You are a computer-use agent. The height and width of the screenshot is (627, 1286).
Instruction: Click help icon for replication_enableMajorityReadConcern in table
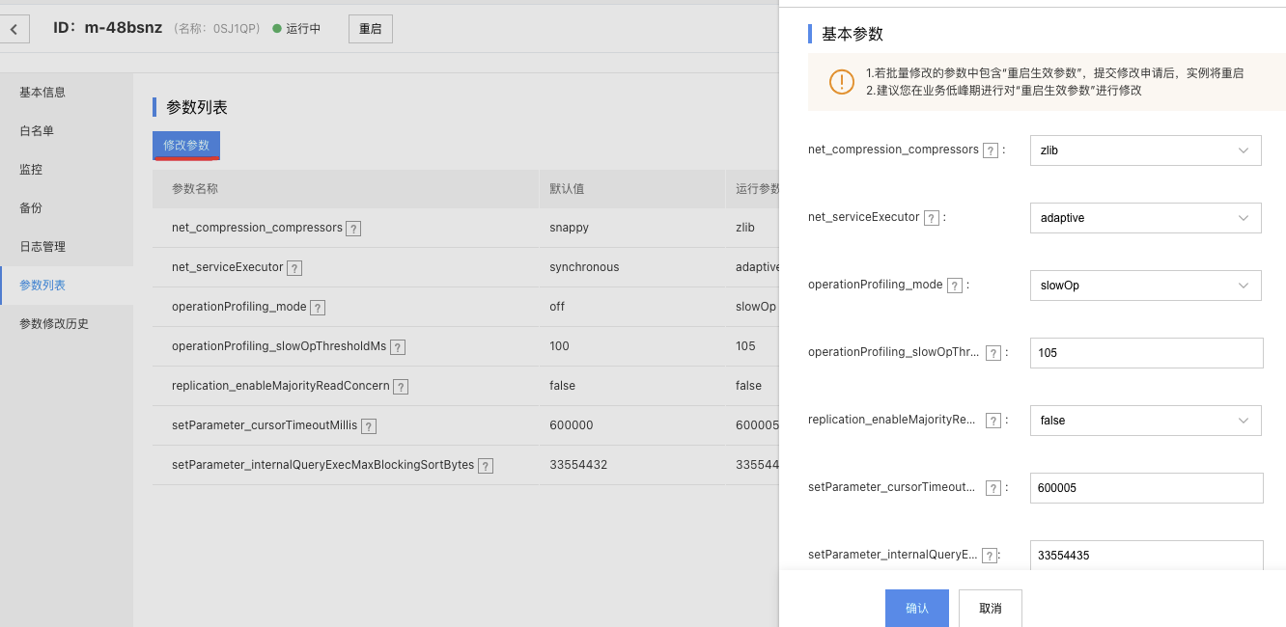(x=401, y=387)
